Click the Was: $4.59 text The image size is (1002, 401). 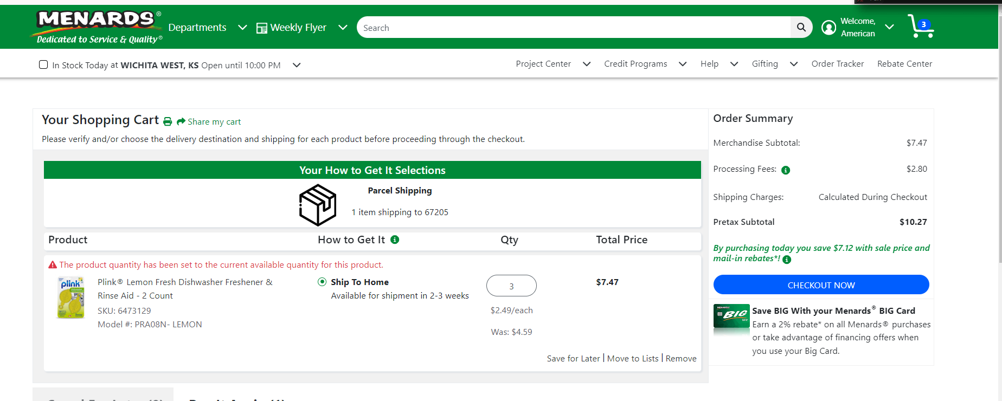[x=511, y=332]
